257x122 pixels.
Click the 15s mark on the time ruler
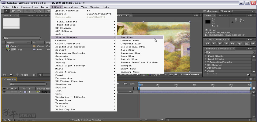pos(194,85)
